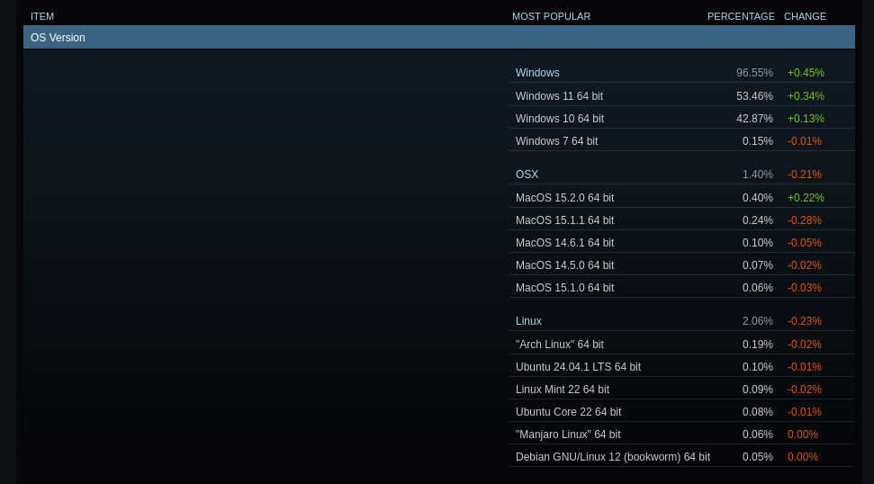Click the 0.24% percentage value

[x=758, y=220]
